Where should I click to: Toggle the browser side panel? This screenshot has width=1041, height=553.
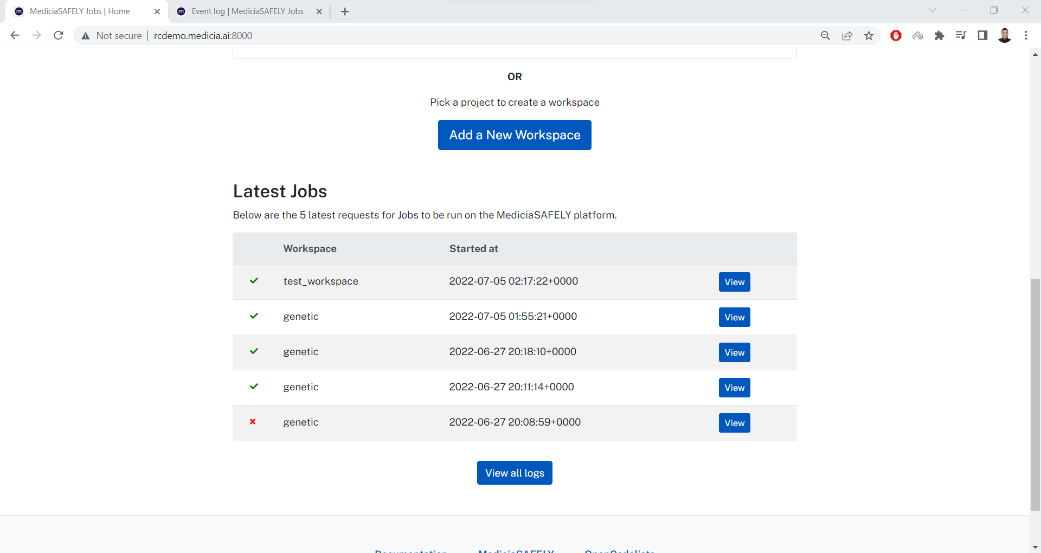(x=982, y=36)
